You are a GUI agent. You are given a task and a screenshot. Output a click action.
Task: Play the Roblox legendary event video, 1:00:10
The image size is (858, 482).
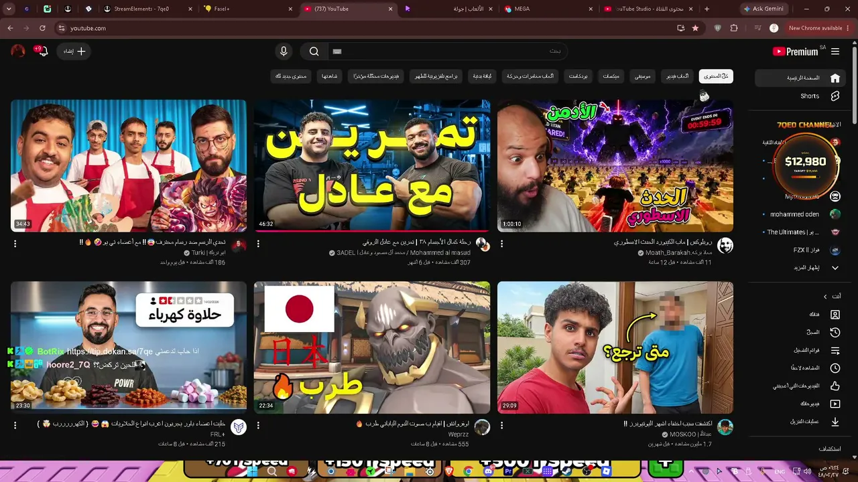[x=615, y=166]
